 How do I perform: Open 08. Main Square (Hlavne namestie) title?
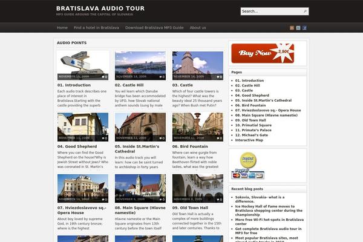[140, 211]
